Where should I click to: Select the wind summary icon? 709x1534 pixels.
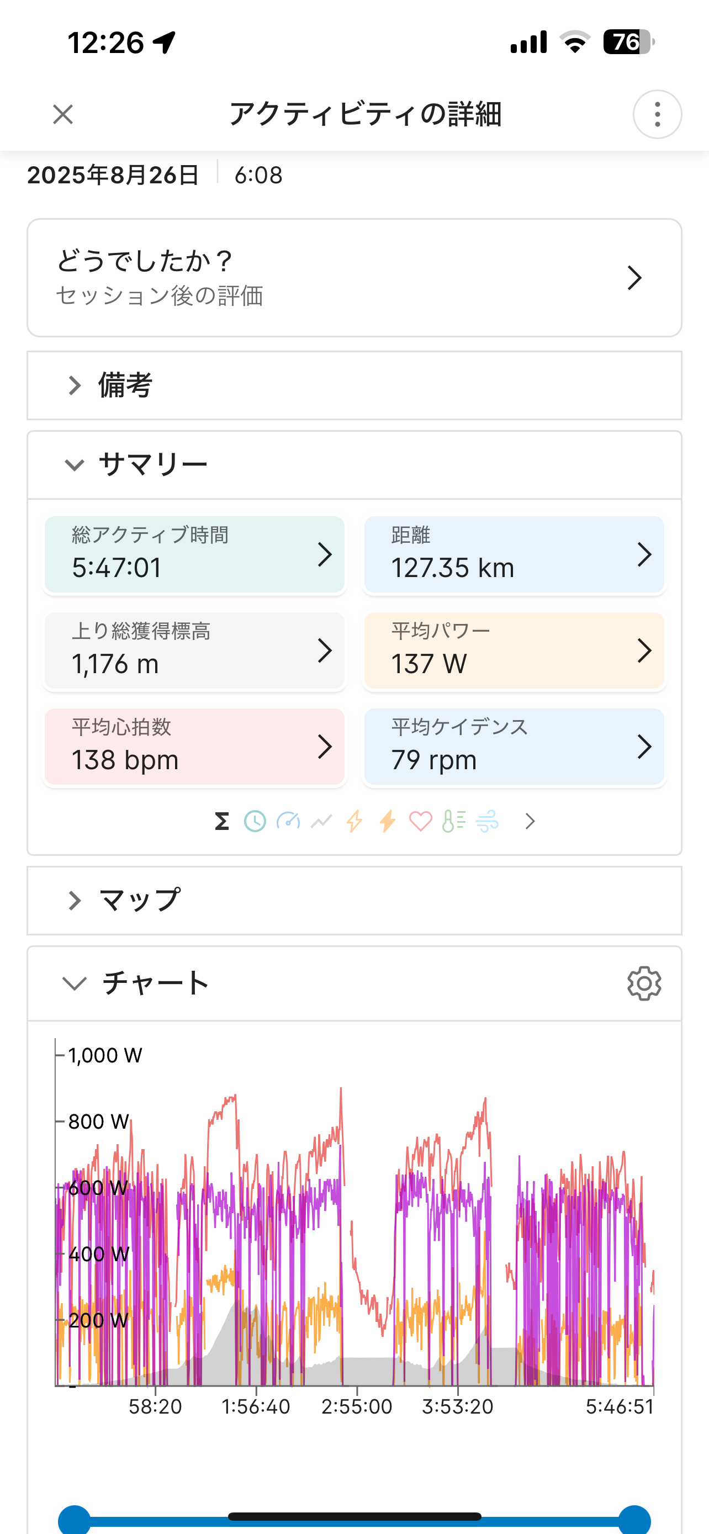pos(487,821)
